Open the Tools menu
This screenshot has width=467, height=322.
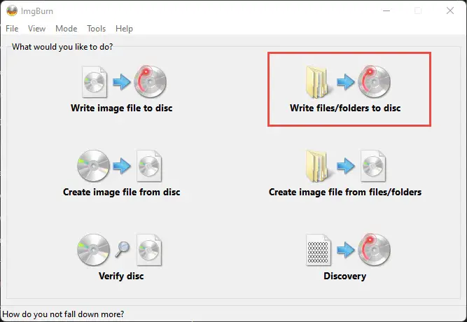click(x=96, y=29)
